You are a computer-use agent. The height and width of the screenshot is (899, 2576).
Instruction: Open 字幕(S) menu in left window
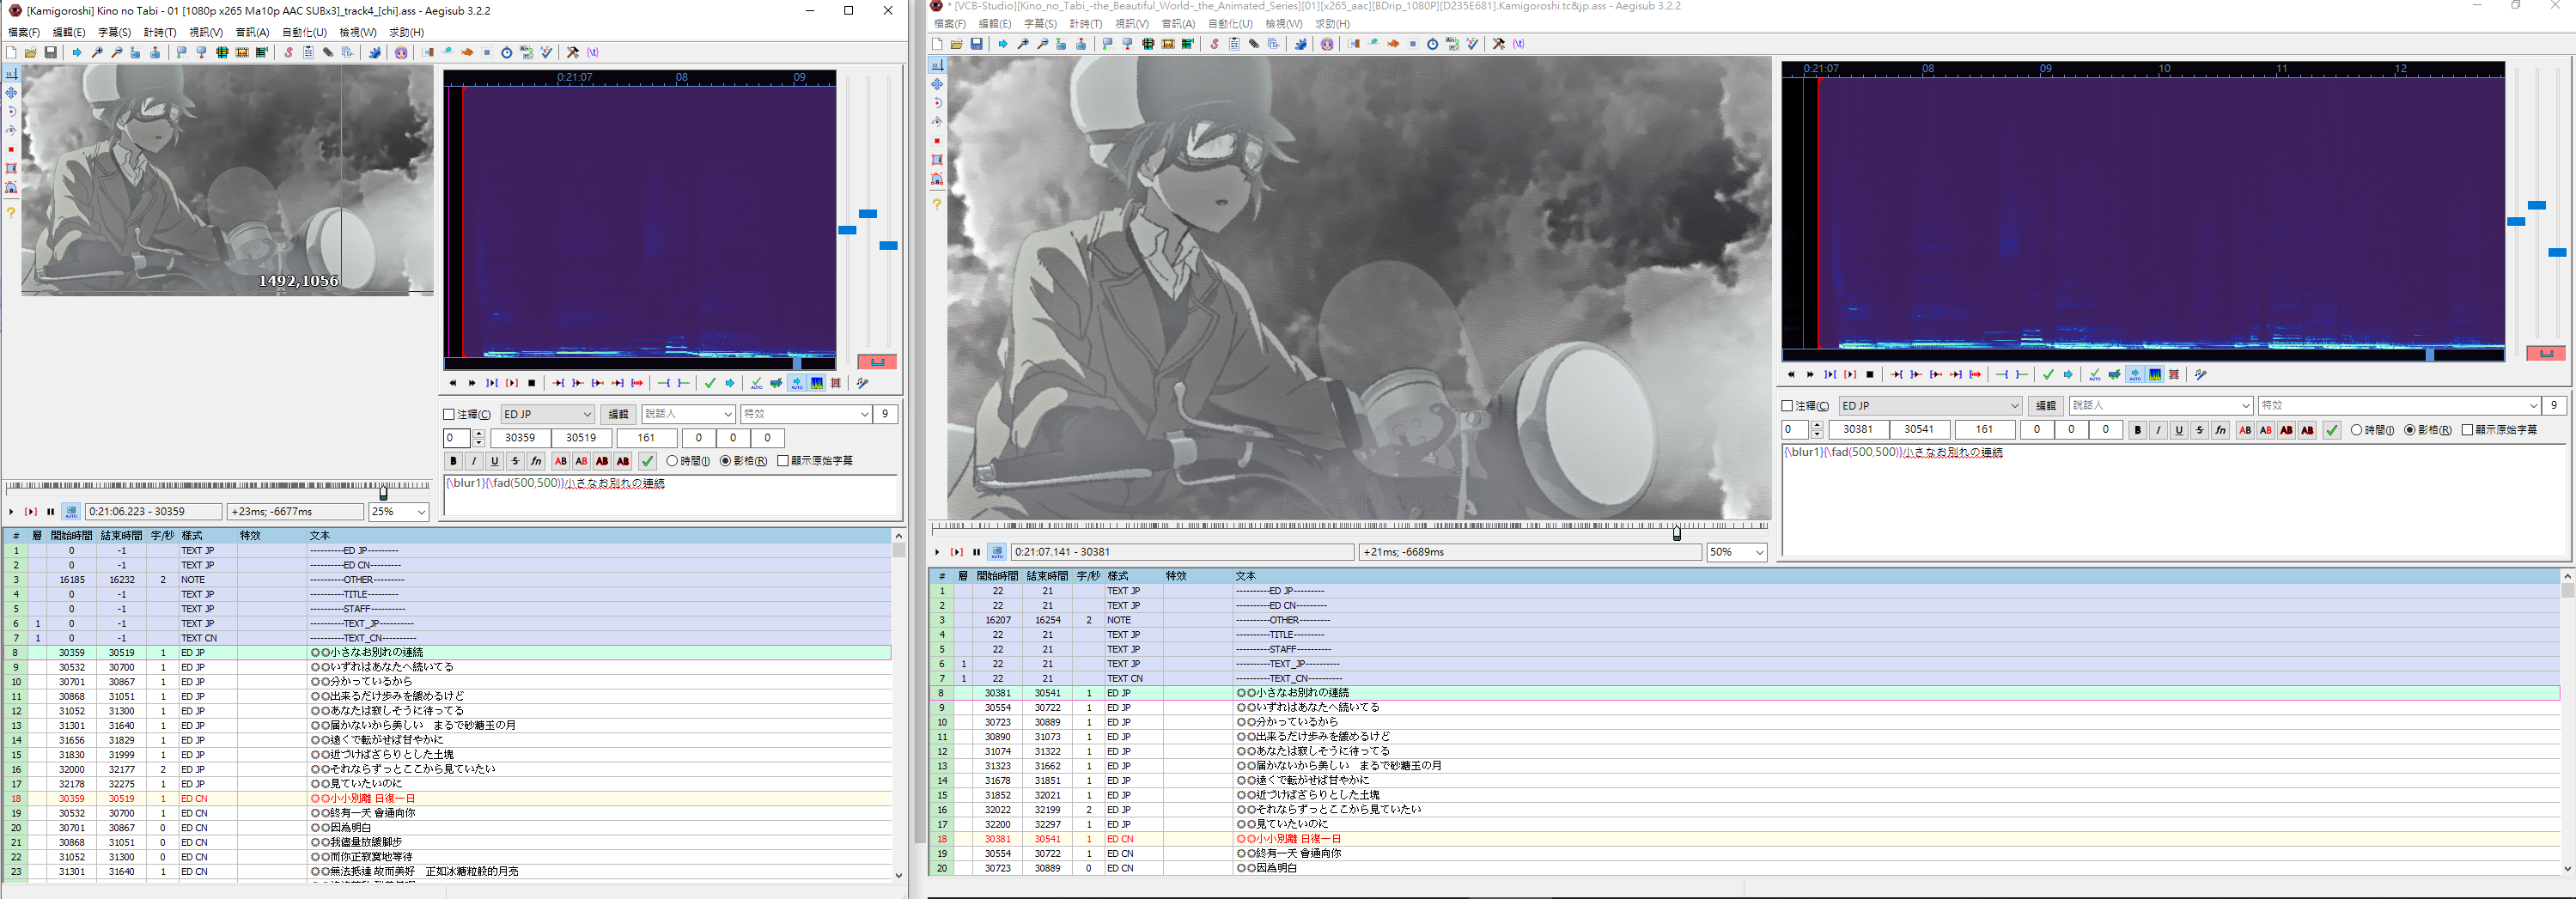coord(114,33)
